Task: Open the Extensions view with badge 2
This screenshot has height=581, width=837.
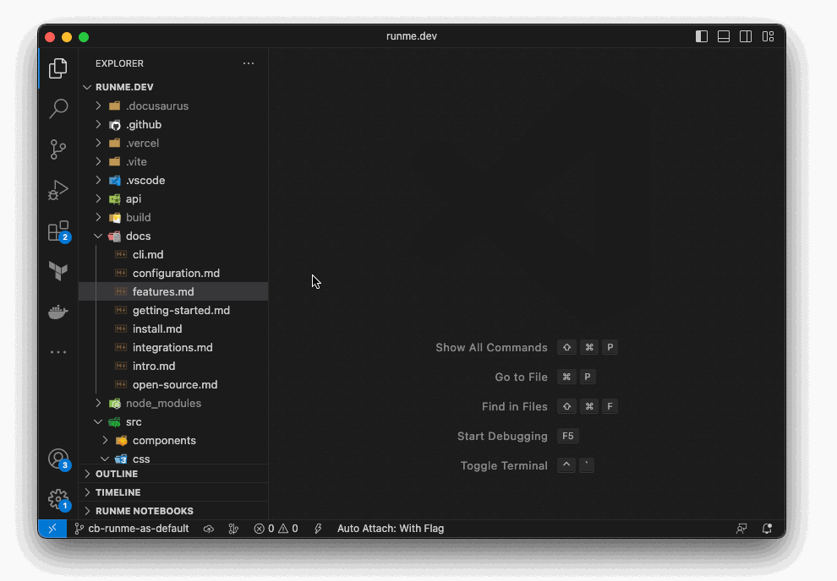Action: (x=57, y=230)
